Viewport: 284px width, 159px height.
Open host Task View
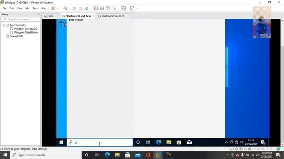pos(97,155)
